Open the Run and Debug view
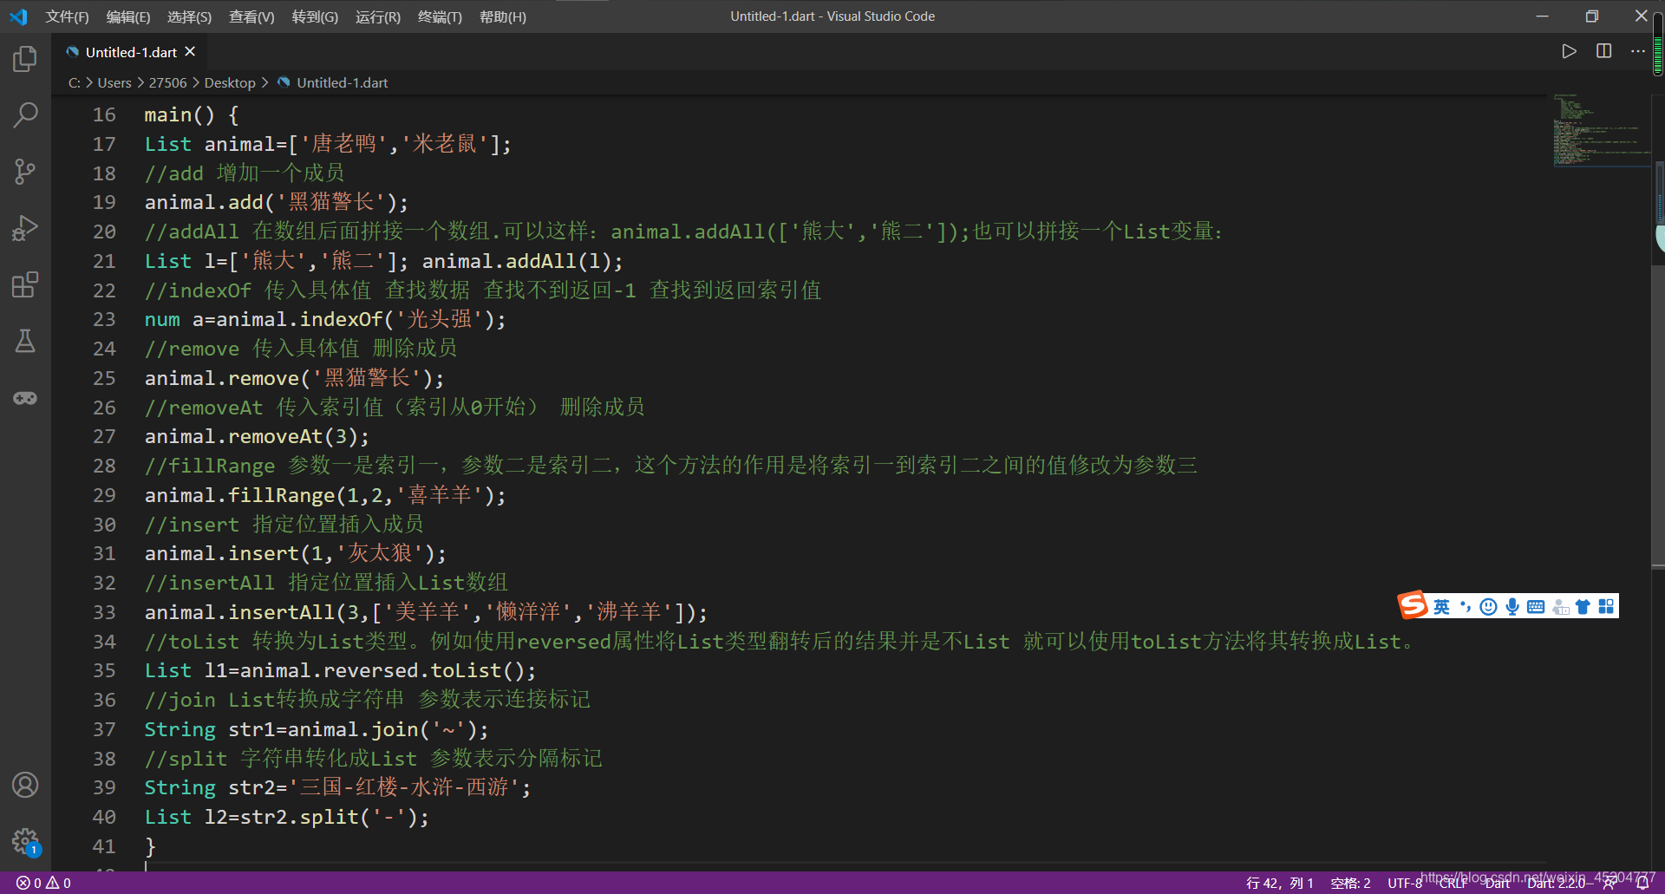Image resolution: width=1665 pixels, height=894 pixels. coord(25,228)
